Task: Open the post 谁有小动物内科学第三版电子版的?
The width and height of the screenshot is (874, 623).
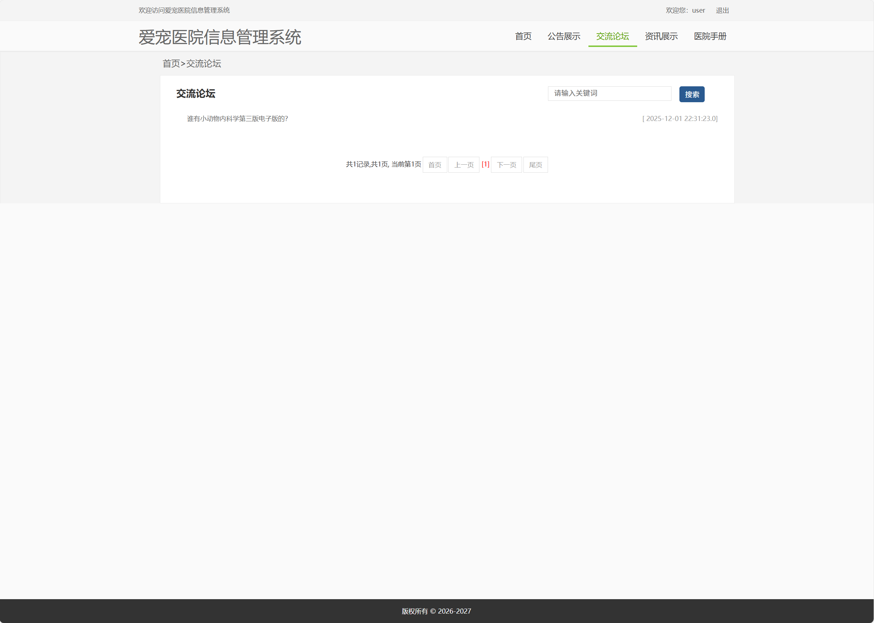Action: click(x=237, y=119)
